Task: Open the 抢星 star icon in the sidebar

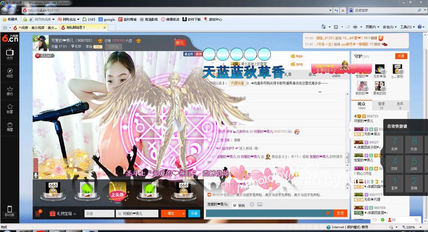Action: (x=10, y=108)
